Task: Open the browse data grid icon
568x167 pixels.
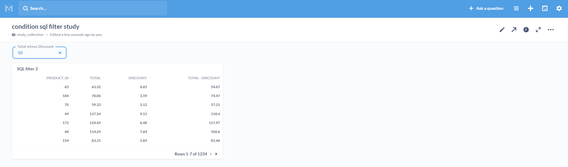Action: [516, 8]
